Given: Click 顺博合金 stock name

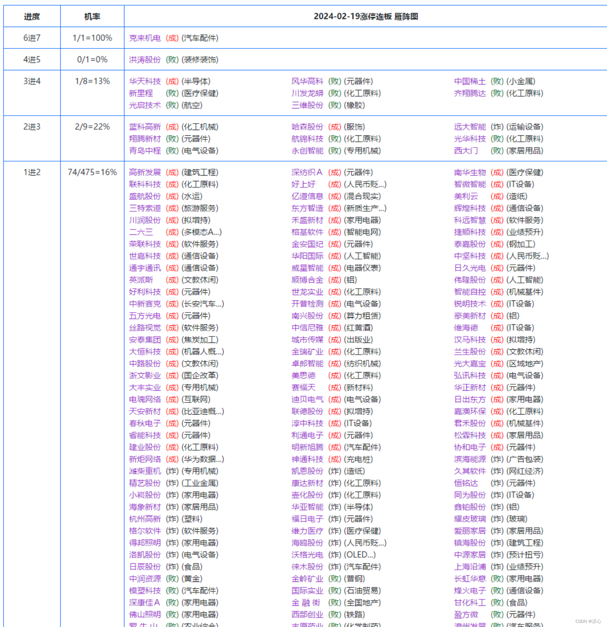Looking at the screenshot, I should point(307,280).
